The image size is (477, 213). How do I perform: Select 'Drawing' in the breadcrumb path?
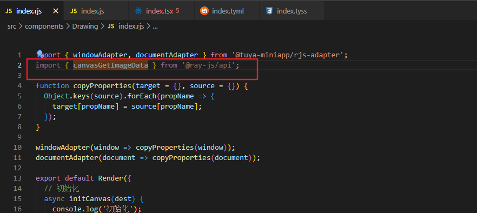point(85,26)
